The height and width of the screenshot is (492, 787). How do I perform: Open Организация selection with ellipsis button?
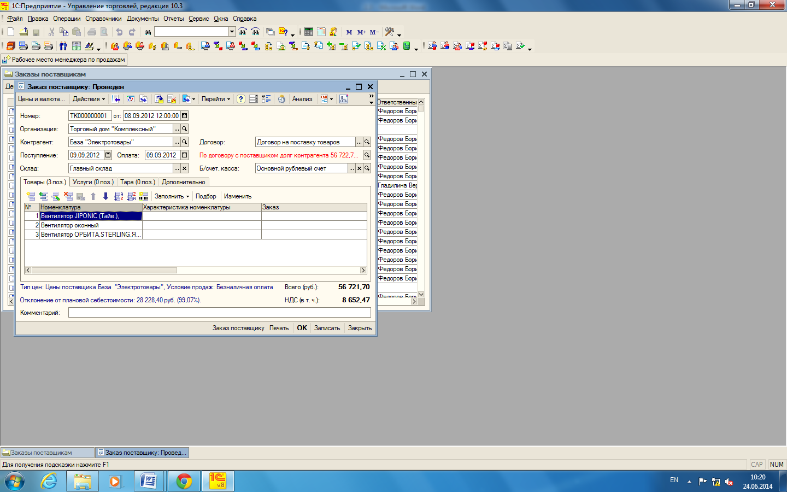177,129
